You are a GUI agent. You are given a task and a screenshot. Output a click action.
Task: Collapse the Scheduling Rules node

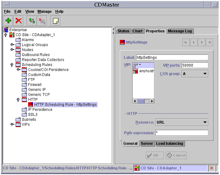12,65
